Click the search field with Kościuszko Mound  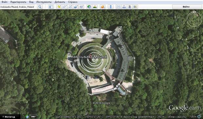pos(17,7)
